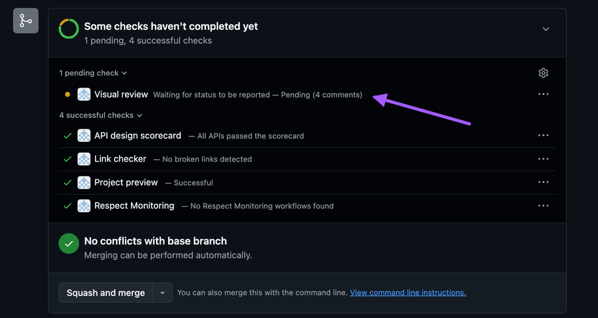Click the Visual review app avatar icon
Image resolution: width=598 pixels, height=318 pixels.
[x=84, y=94]
